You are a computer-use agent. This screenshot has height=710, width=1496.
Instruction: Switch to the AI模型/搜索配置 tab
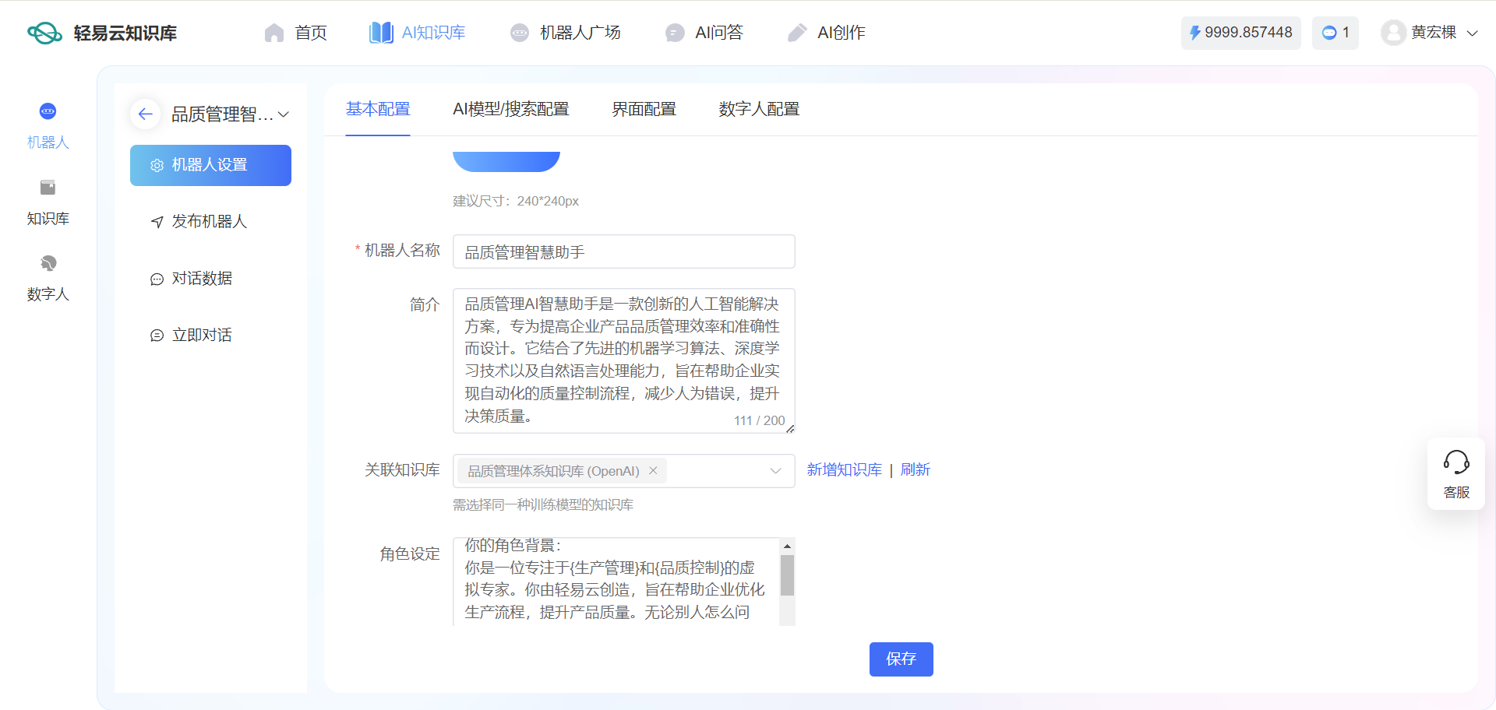coord(511,109)
